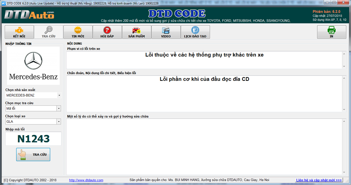Viewport: 351px width, 185px height.
Task: Click the DTDAuto.com logo
Action: pos(29,15)
